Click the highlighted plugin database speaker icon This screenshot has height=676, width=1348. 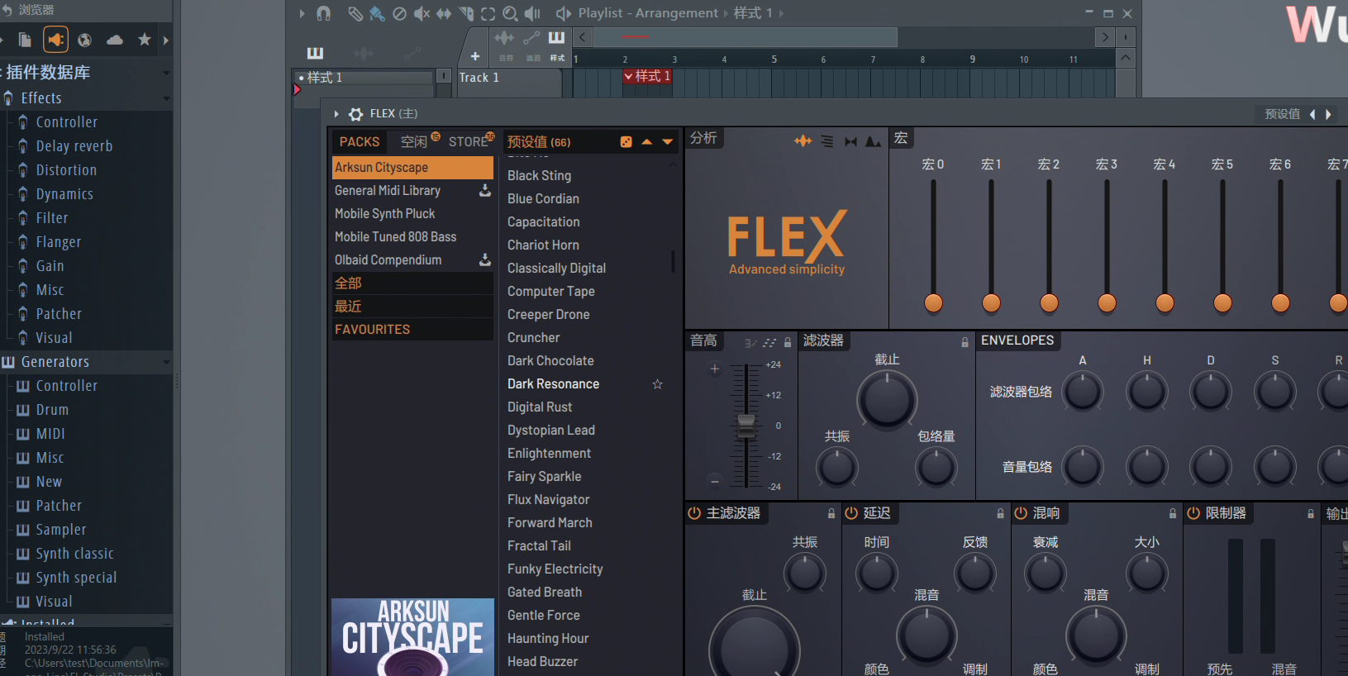point(55,40)
